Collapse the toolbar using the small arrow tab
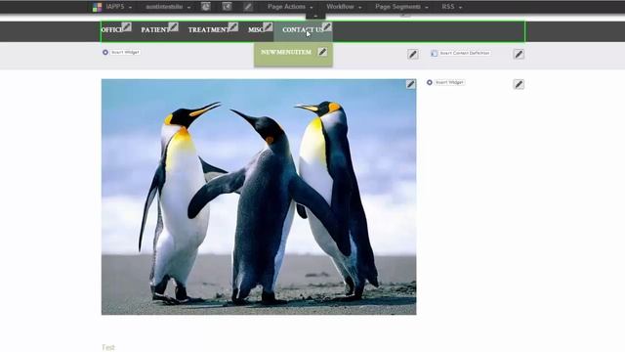This screenshot has width=625, height=352. (x=315, y=16)
